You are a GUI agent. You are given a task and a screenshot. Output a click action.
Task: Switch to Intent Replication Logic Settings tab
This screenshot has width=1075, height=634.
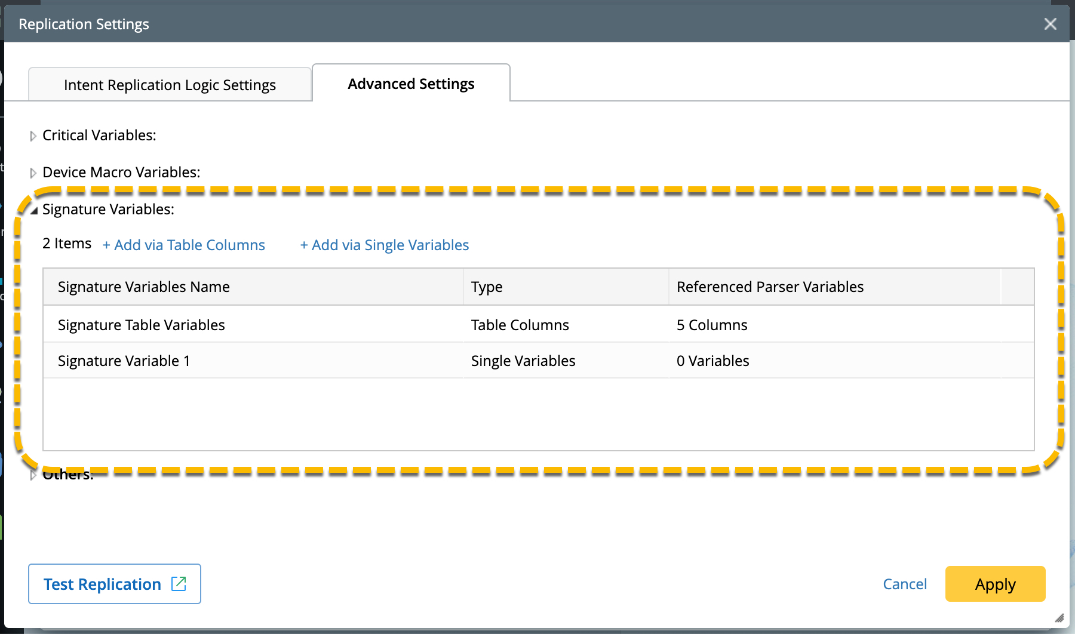pos(170,85)
